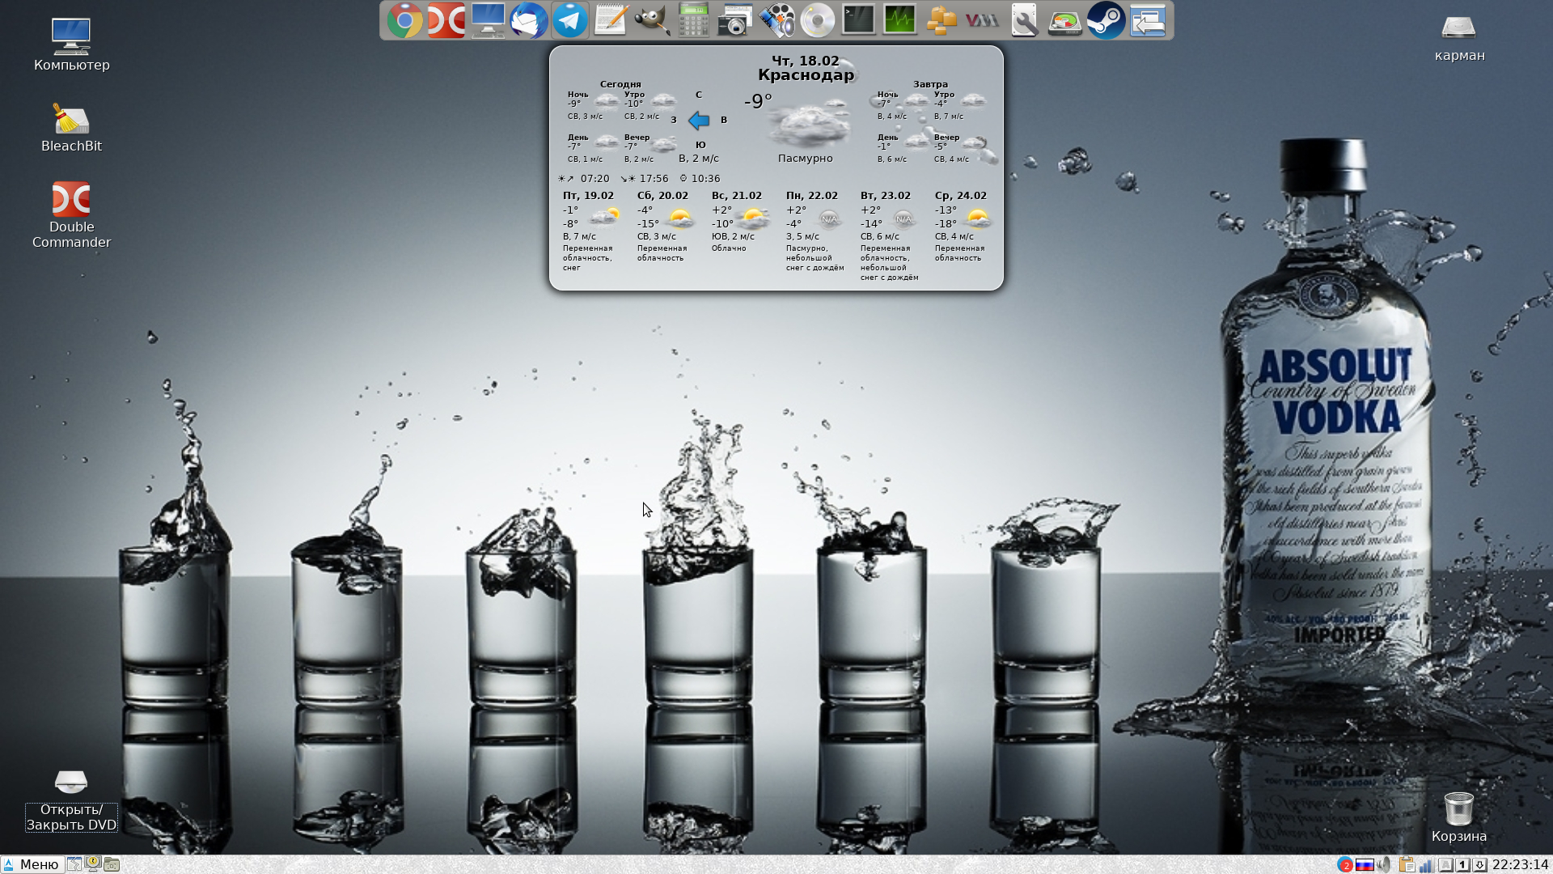Click the Telegram tray icon with badge 2
1553x874 pixels.
(x=1345, y=865)
